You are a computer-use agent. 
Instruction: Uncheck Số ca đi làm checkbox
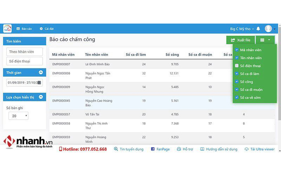[237, 74]
